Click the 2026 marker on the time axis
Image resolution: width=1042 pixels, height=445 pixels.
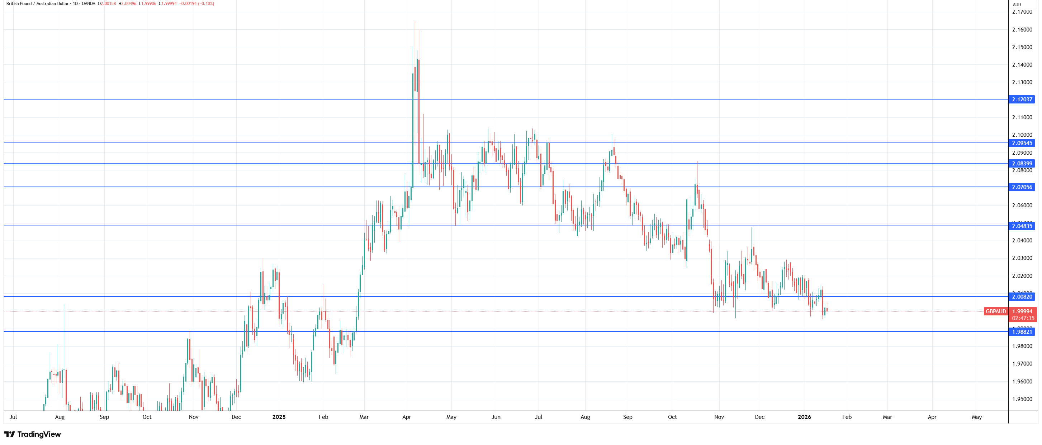[804, 417]
